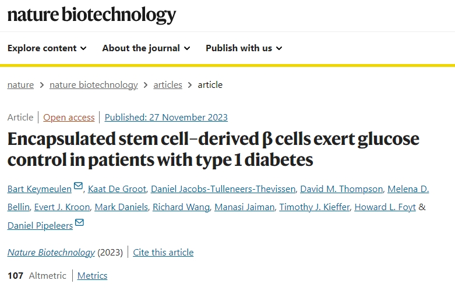The image size is (455, 291).
Task: Go to the nature breadcrumb link
Action: [x=20, y=84]
